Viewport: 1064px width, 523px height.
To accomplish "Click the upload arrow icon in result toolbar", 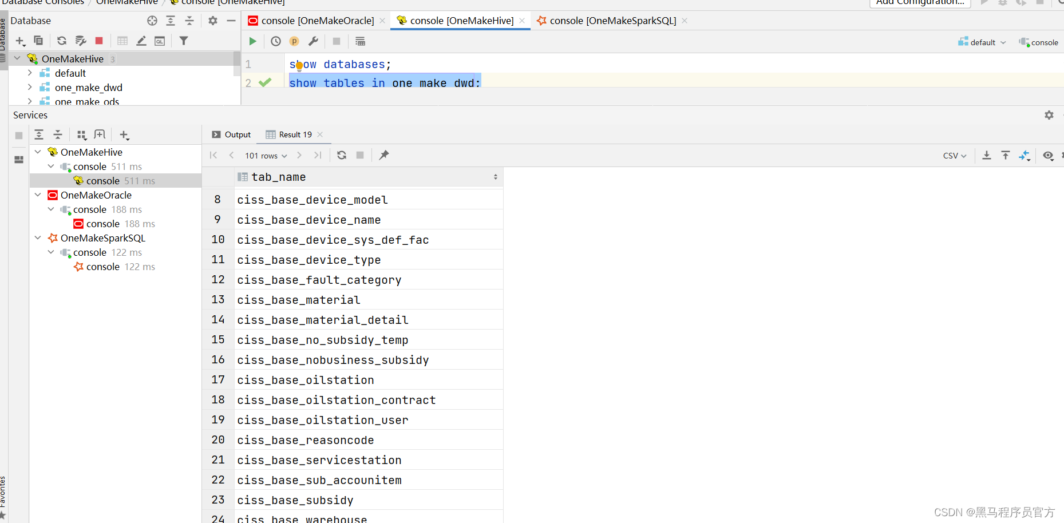I will point(1006,155).
